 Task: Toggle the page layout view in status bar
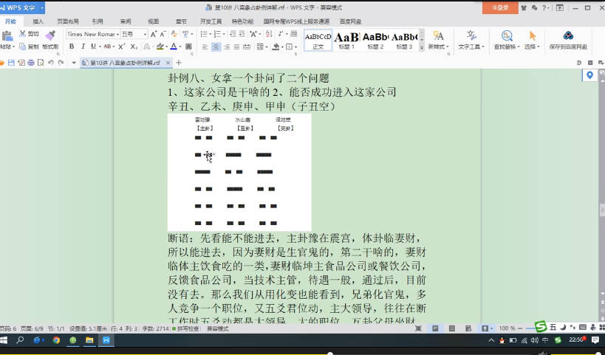(435, 328)
